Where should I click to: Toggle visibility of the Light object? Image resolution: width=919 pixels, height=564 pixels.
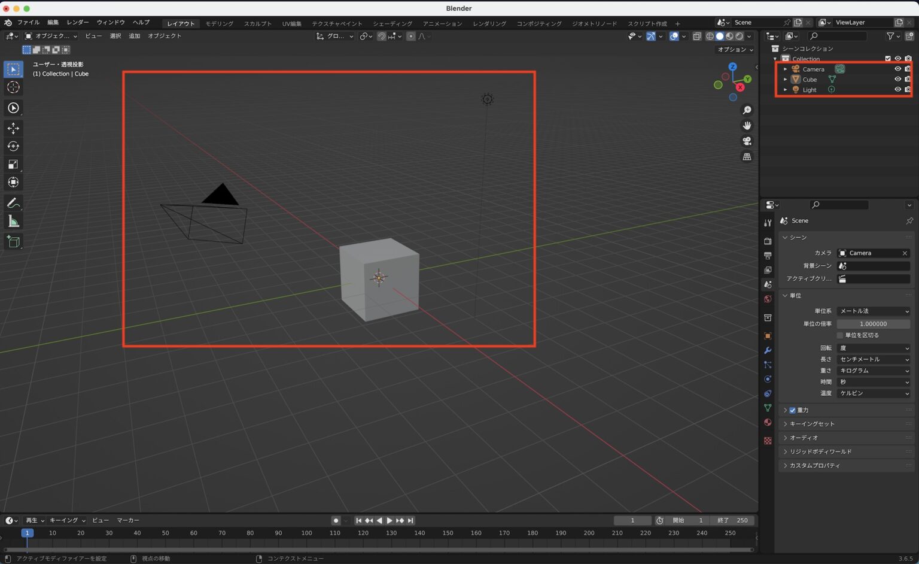897,89
